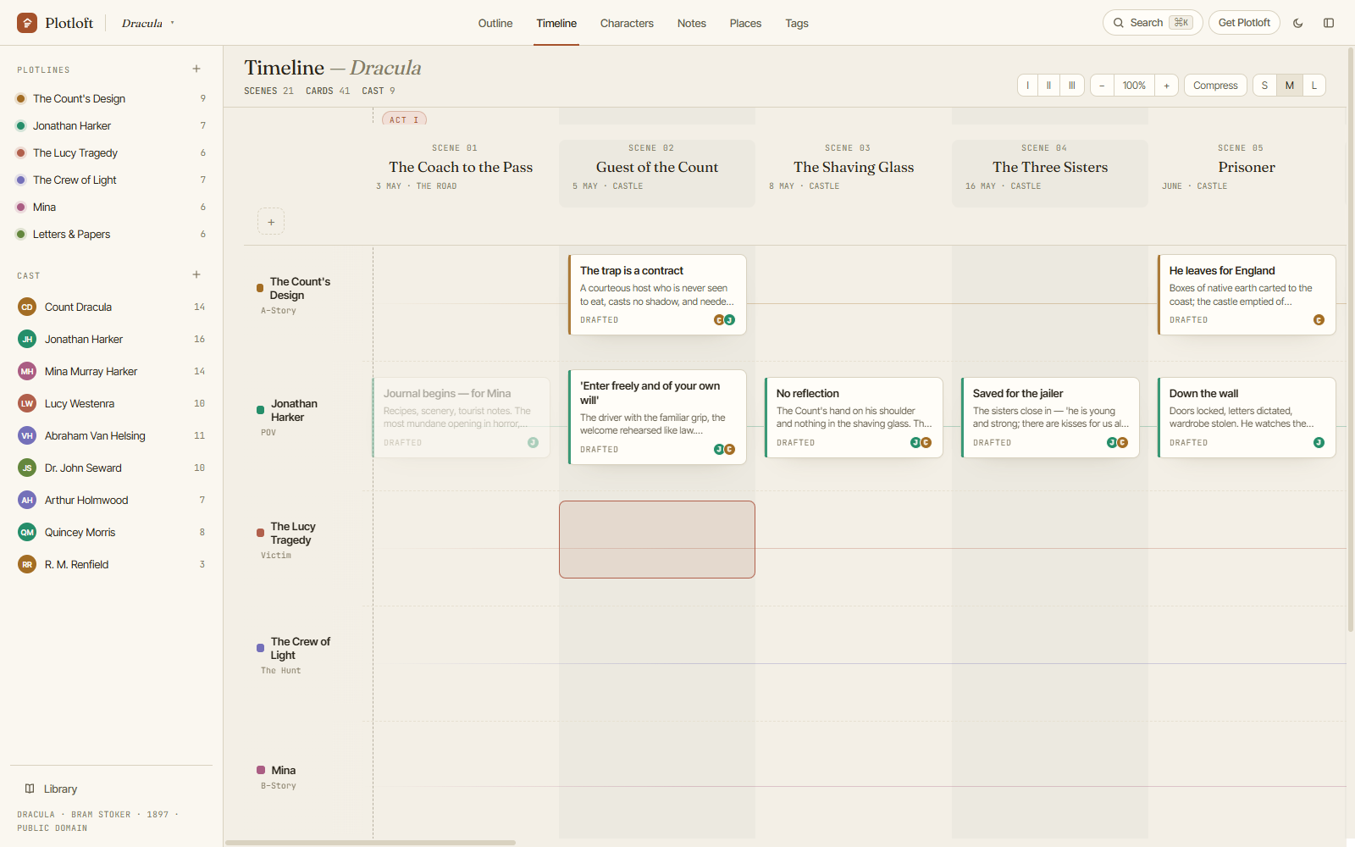Open the Library from the book icon
1355x847 pixels.
(x=30, y=789)
